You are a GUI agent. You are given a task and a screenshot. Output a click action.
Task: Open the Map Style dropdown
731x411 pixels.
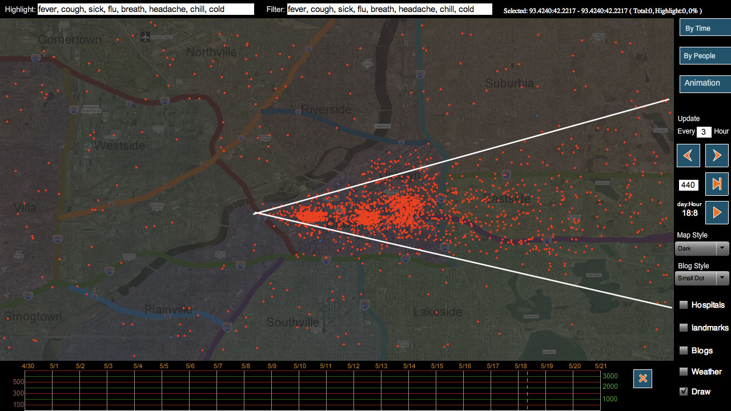point(702,248)
